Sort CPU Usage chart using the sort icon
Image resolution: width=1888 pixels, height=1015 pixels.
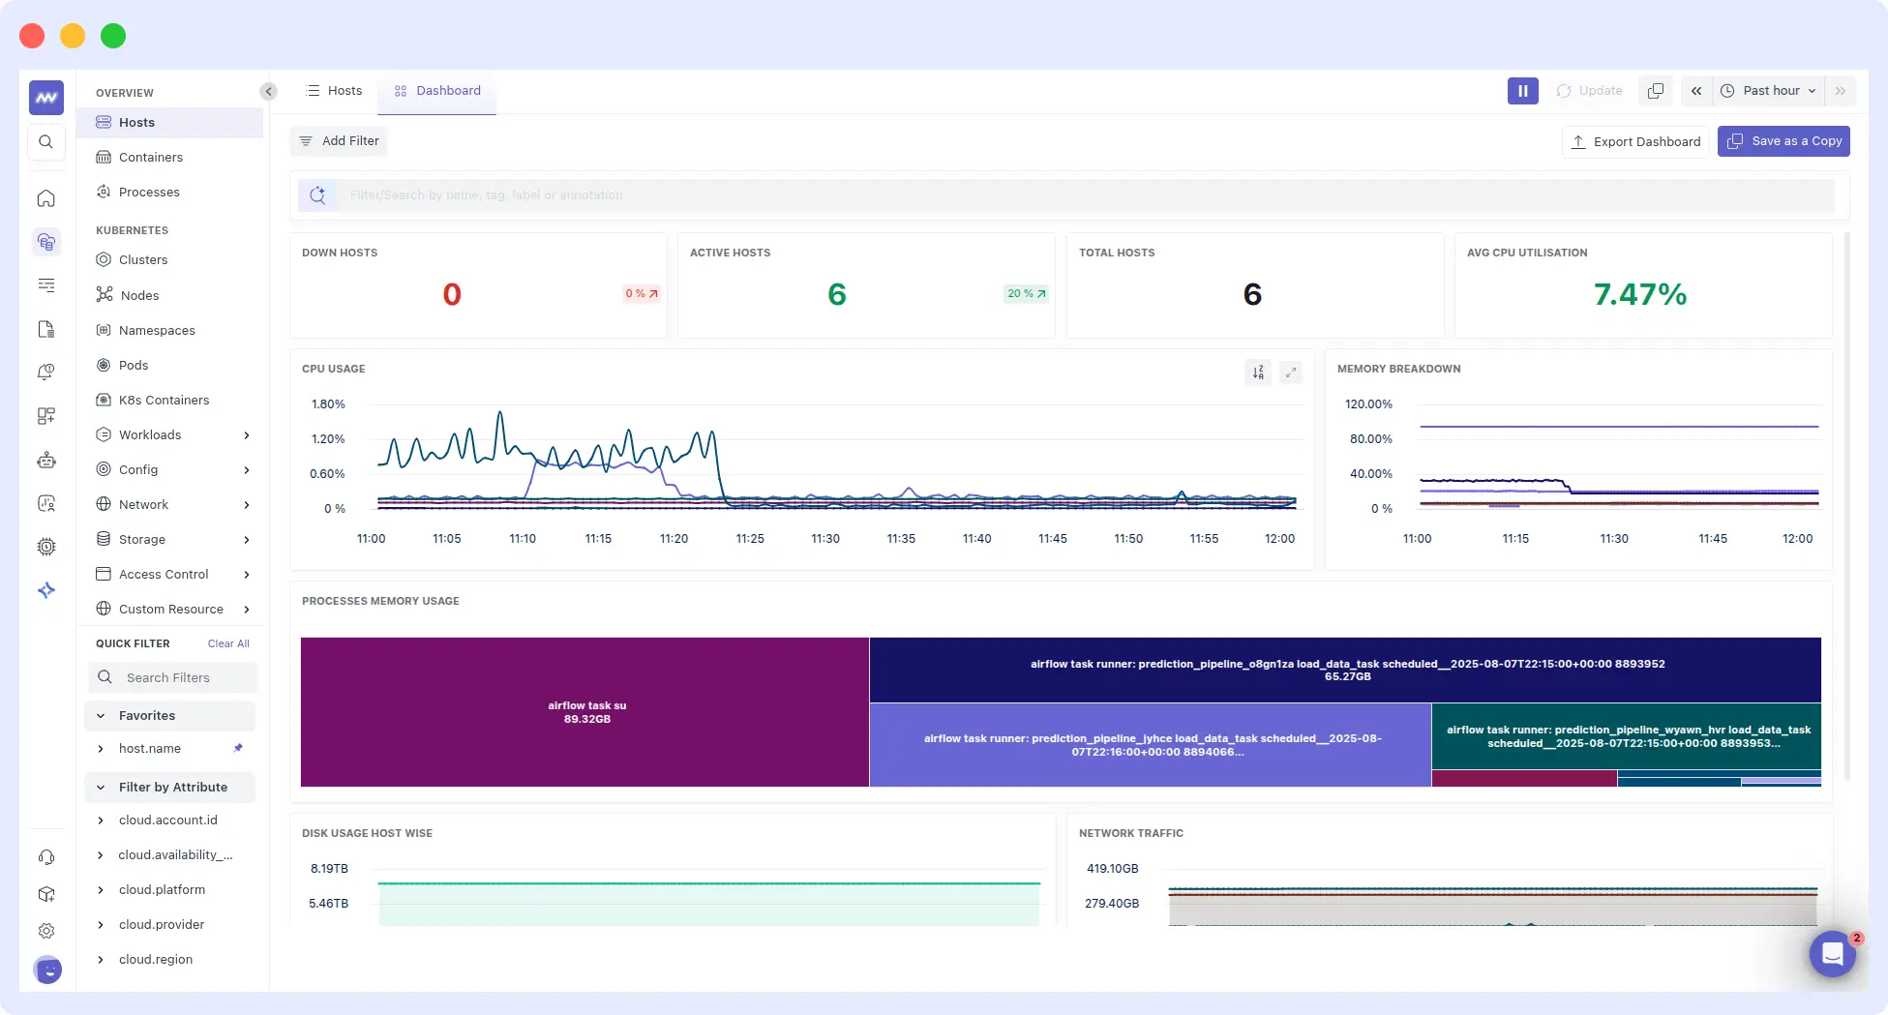[1258, 373]
